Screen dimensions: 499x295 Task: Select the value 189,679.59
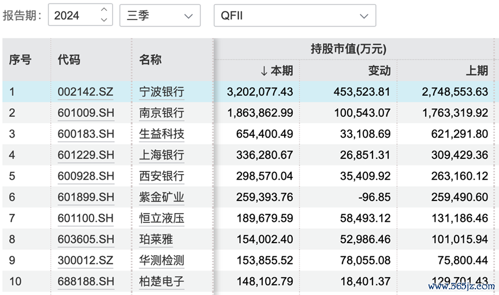[265, 218]
